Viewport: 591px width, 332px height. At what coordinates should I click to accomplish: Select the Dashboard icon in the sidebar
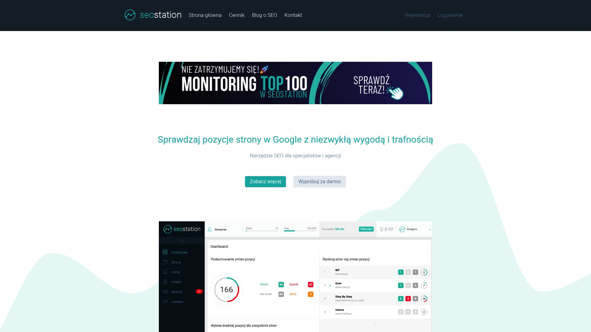click(x=165, y=252)
